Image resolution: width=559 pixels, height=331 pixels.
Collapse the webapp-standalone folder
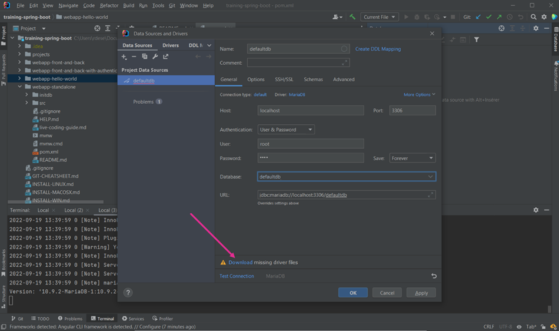[x=19, y=87]
